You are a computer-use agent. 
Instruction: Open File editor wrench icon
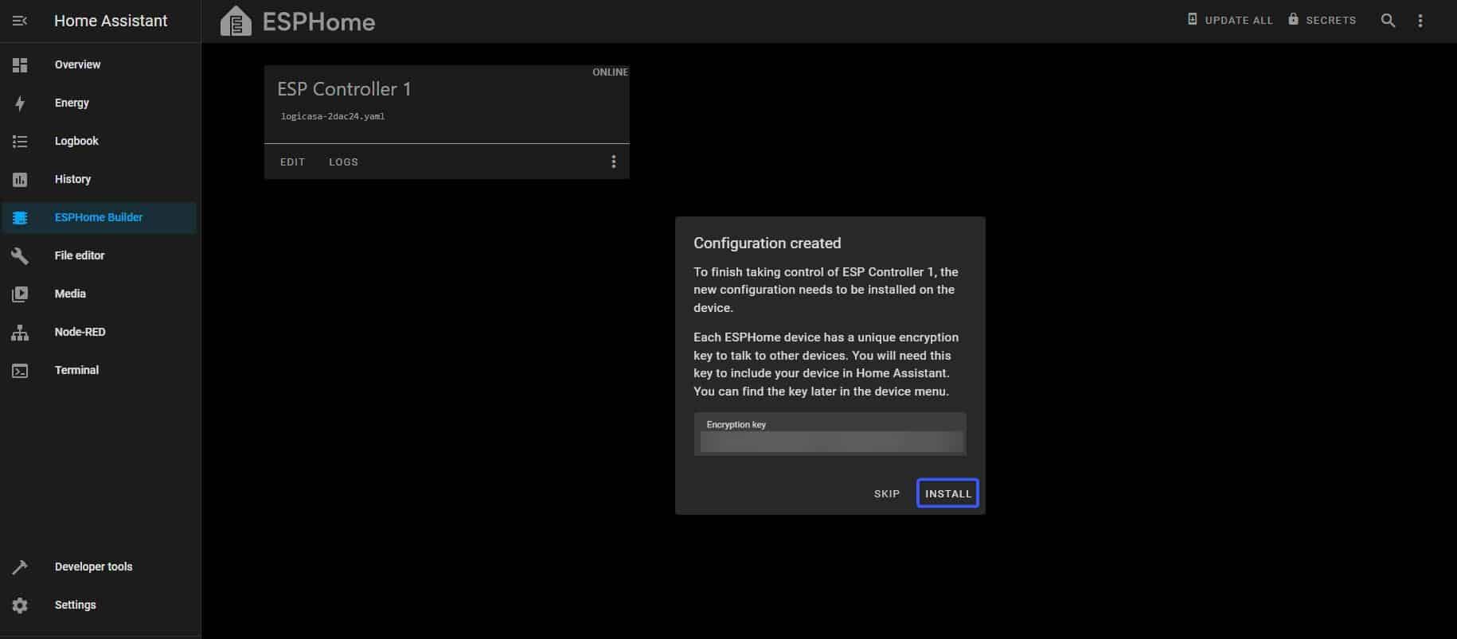[20, 256]
